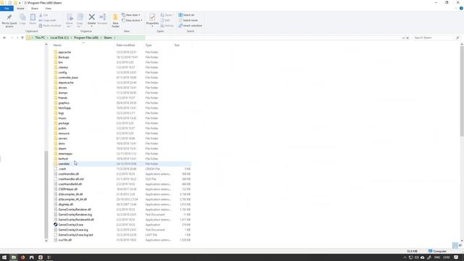Refresh the current folder

pyautogui.click(x=407, y=38)
